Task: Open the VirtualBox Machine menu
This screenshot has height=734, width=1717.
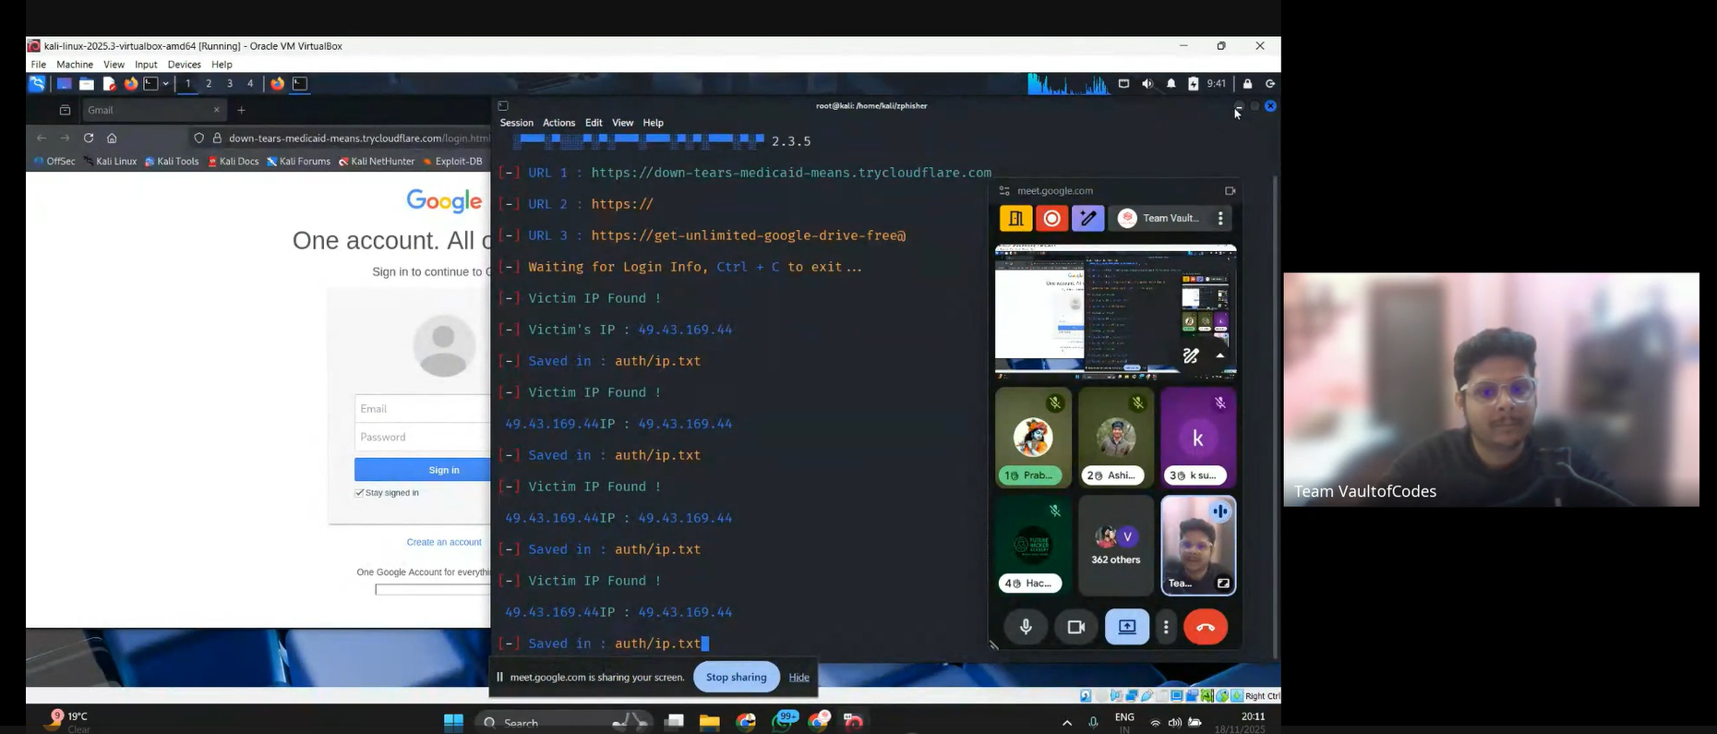Action: tap(75, 65)
